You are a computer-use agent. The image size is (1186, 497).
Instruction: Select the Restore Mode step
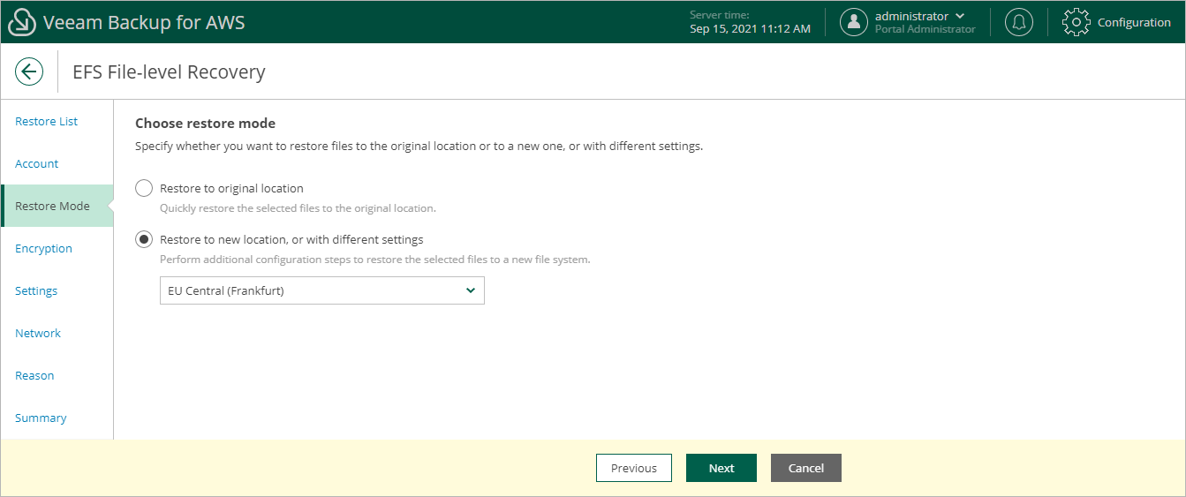click(x=57, y=206)
